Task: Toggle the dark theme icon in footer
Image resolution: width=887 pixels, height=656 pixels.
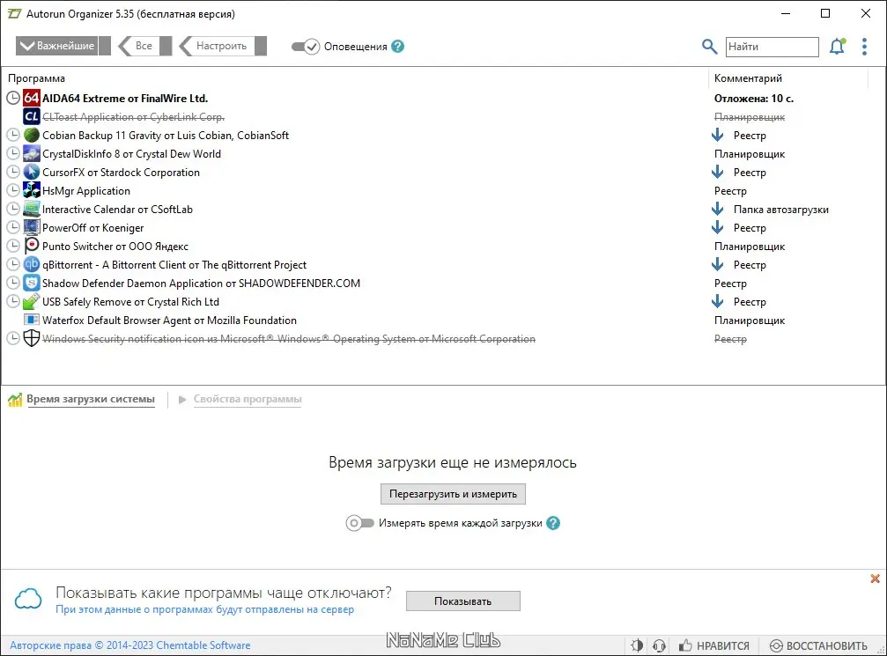Action: pyautogui.click(x=636, y=645)
